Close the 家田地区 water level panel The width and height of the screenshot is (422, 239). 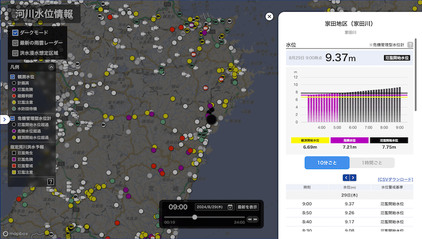point(270,17)
